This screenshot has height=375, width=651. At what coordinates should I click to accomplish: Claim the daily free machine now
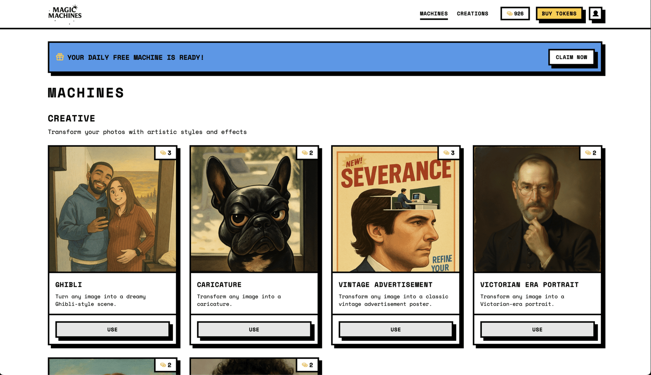coord(571,57)
